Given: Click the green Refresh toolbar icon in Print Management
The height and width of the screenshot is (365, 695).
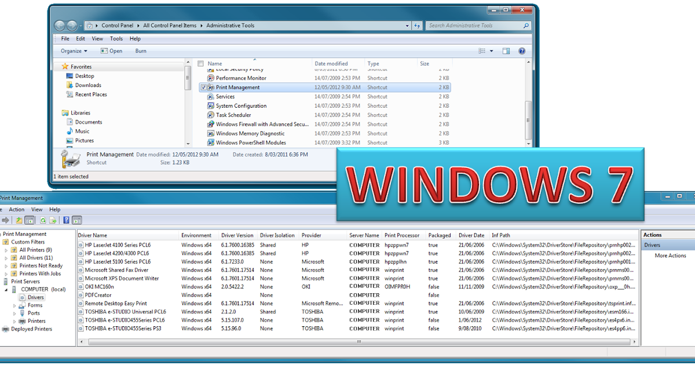Looking at the screenshot, I should (x=43, y=220).
